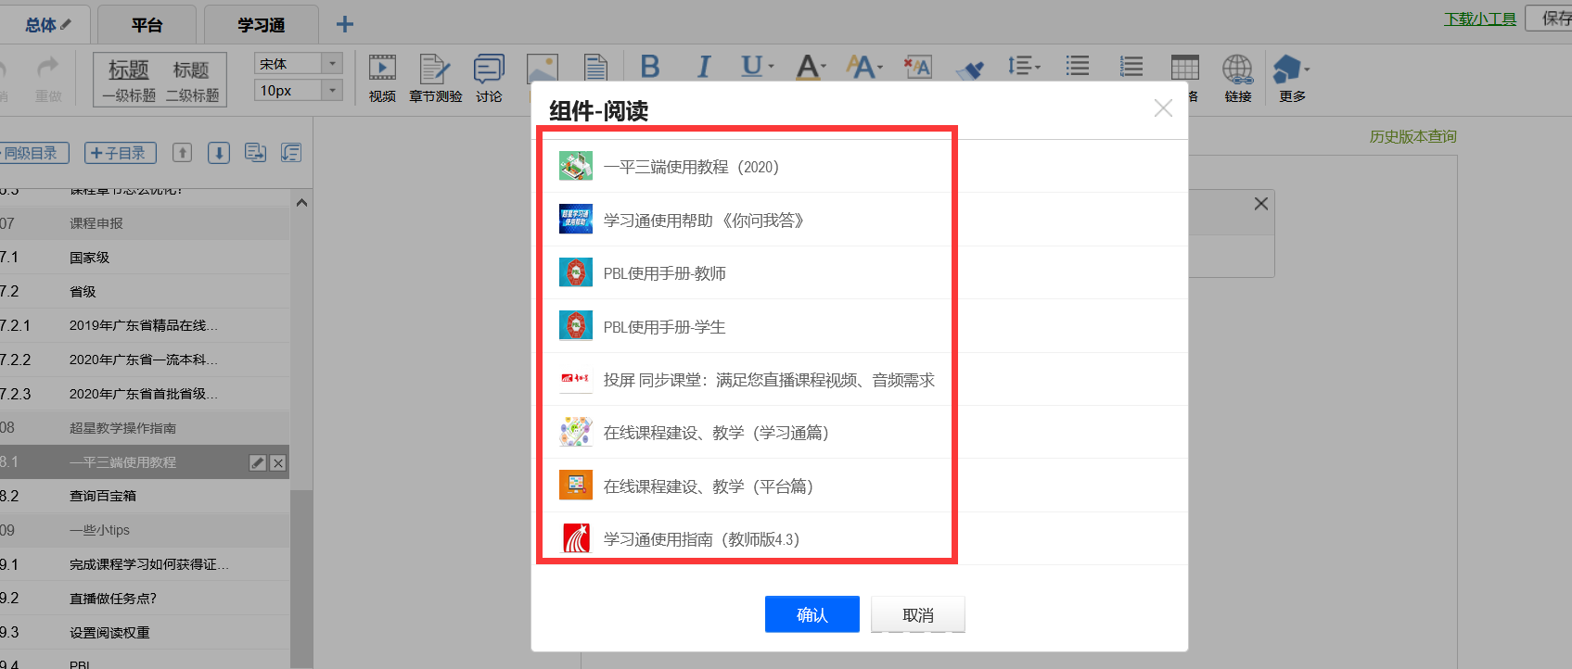1572x669 pixels.
Task: Click the 重做 redo arrow
Action: 48,78
